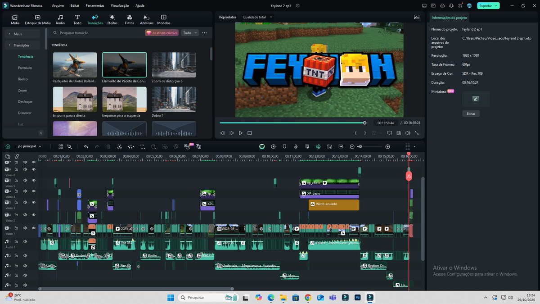
Task: Open the audio stretch tool in timeline toolbar
Action: click(130, 146)
